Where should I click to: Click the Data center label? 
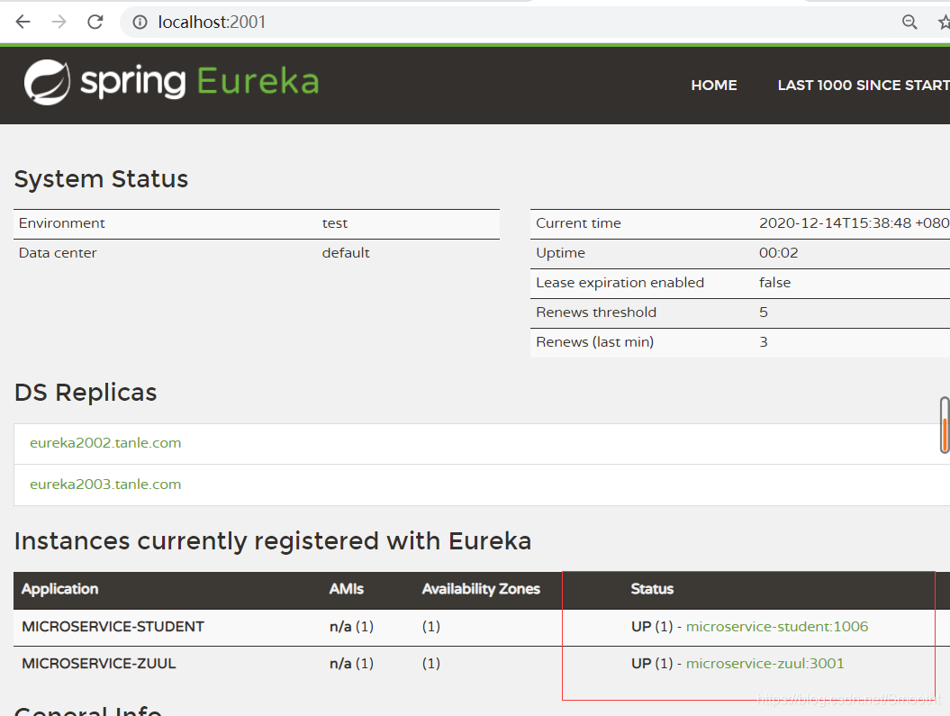[x=58, y=252]
